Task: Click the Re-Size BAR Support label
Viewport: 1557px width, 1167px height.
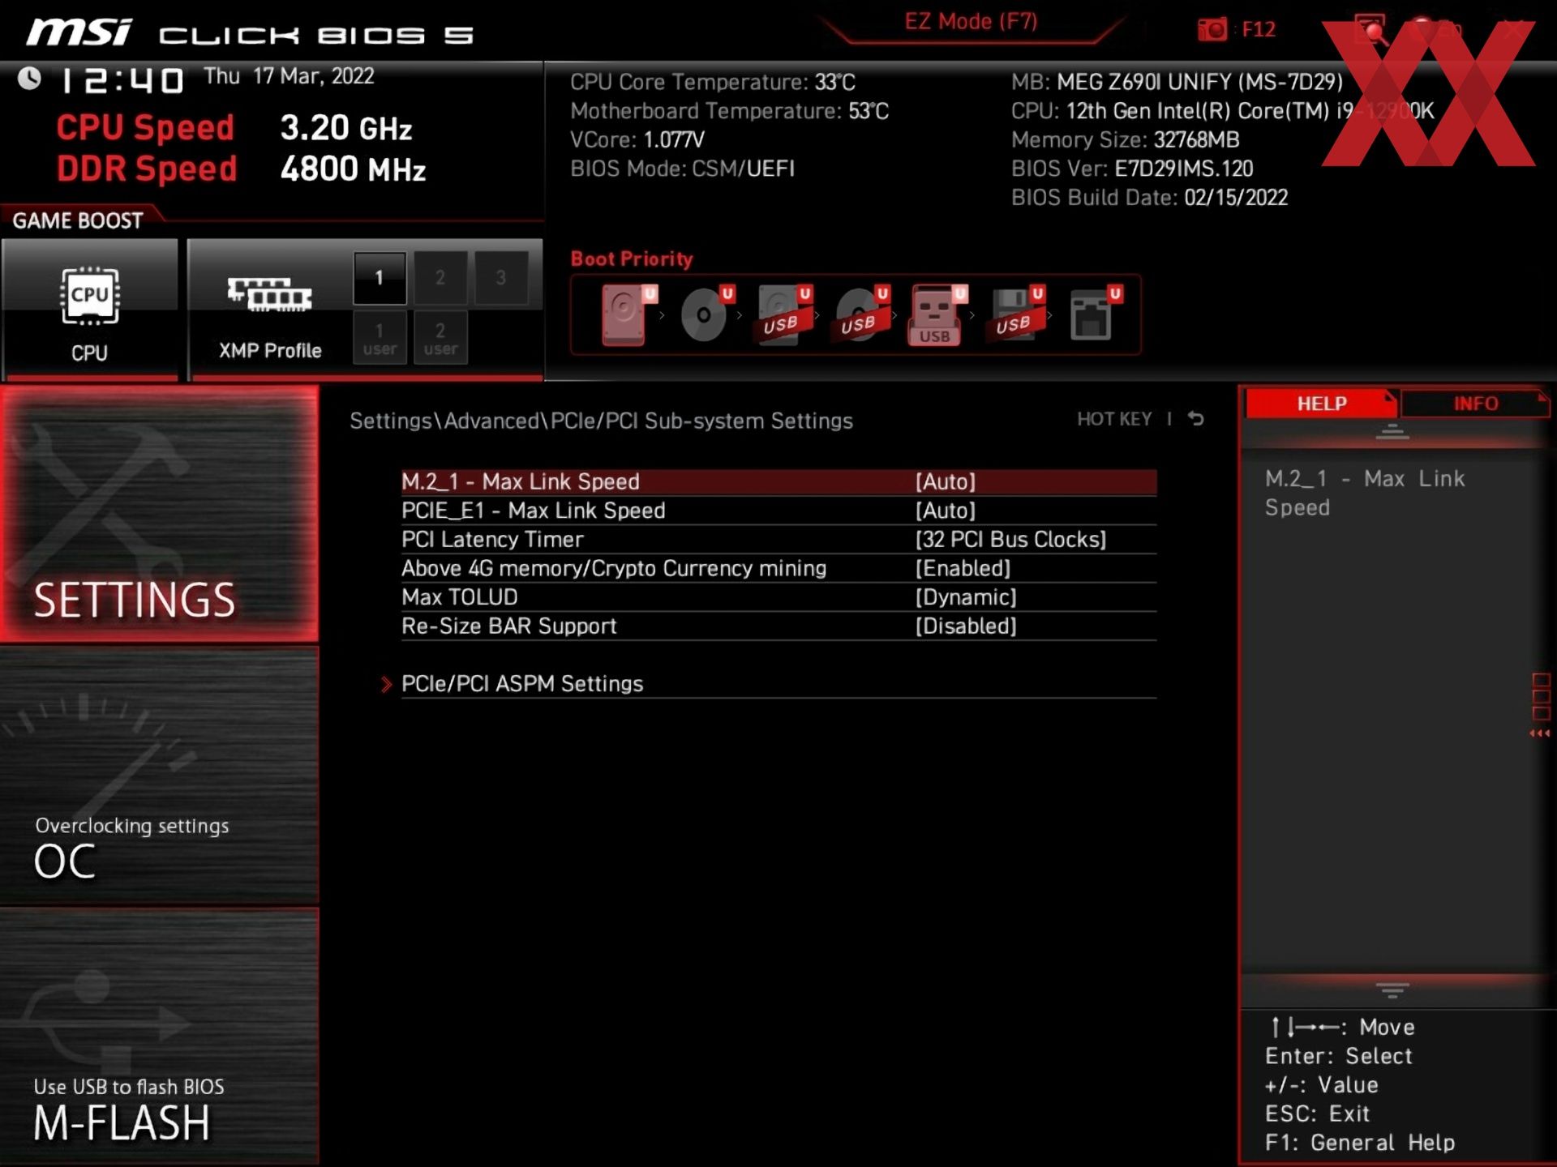Action: 509,626
